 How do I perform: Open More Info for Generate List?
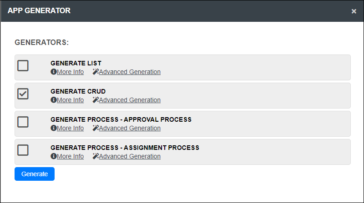tap(71, 72)
